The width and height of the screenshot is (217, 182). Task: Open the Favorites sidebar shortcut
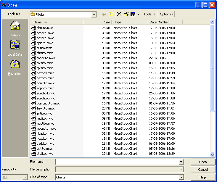pyautogui.click(x=15, y=67)
